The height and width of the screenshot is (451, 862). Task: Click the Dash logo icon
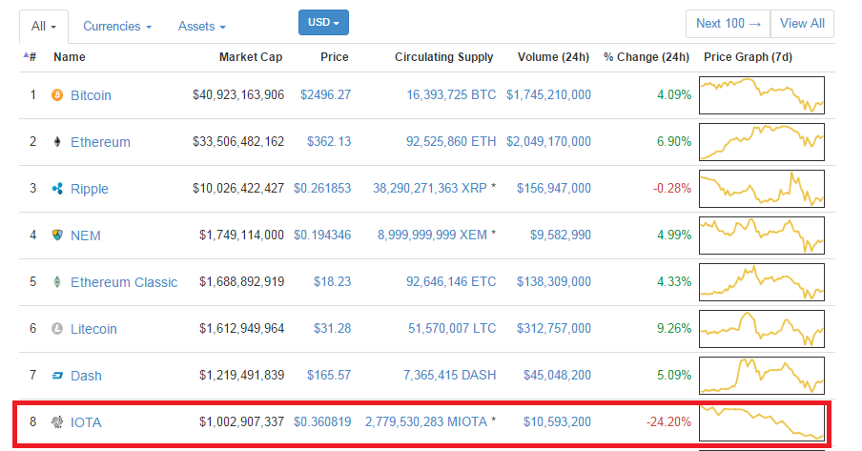57,376
